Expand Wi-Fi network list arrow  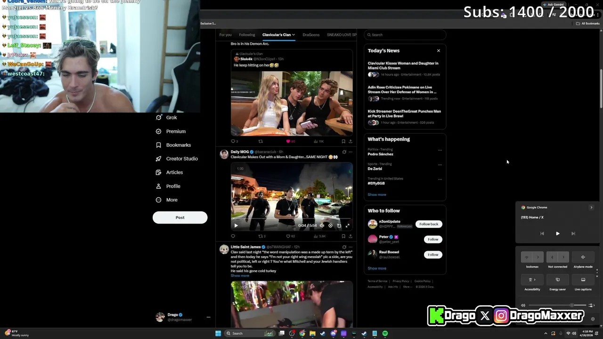[538, 257]
